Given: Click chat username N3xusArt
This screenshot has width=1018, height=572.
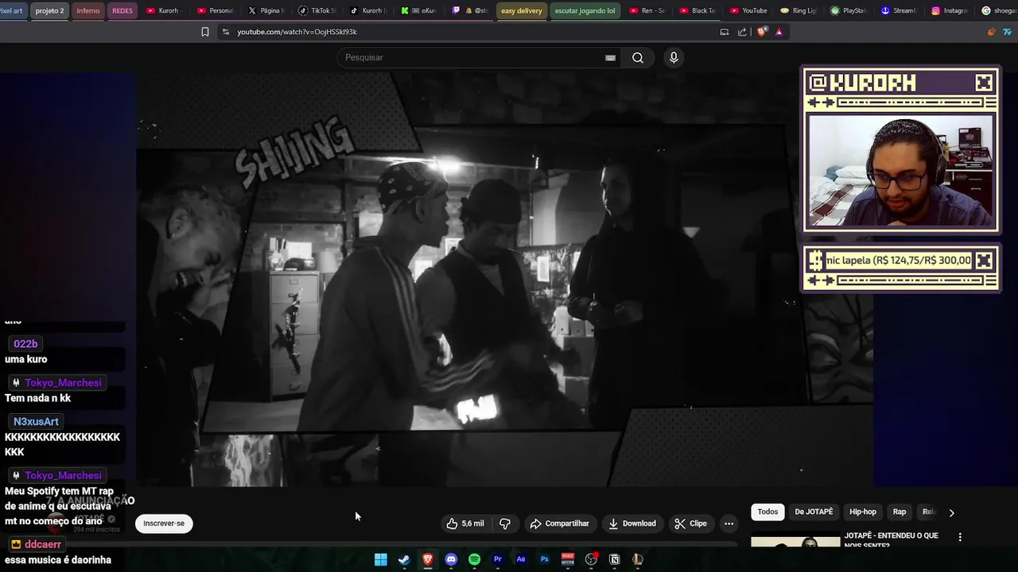Looking at the screenshot, I should [36, 422].
